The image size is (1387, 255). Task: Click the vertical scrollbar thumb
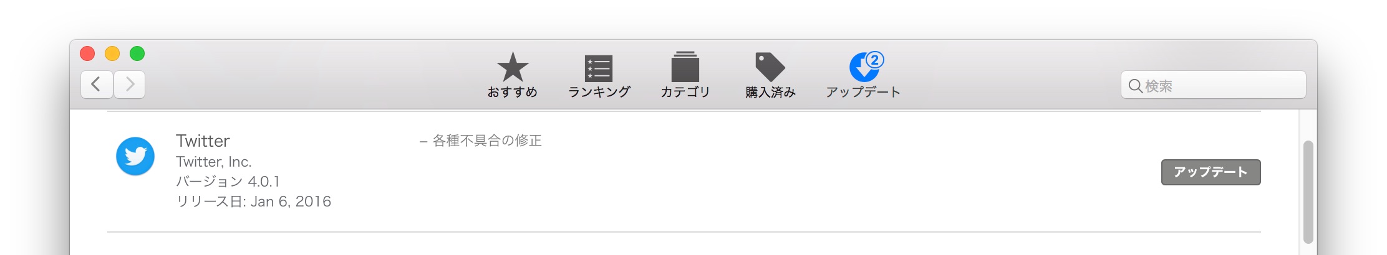click(x=1308, y=192)
